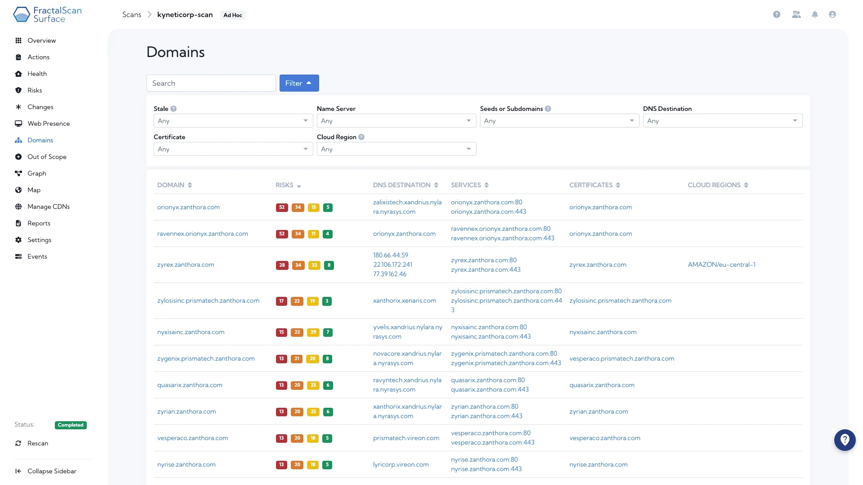The height and width of the screenshot is (485, 863).
Task: Open the Actions panel
Action: (x=38, y=57)
